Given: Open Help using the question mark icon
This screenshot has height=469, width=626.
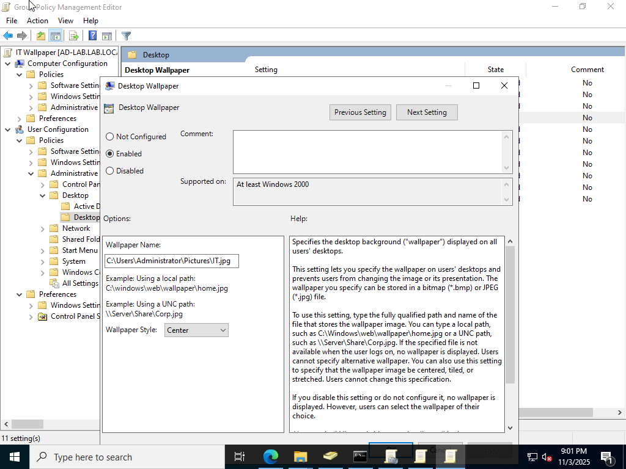Looking at the screenshot, I should tap(92, 35).
